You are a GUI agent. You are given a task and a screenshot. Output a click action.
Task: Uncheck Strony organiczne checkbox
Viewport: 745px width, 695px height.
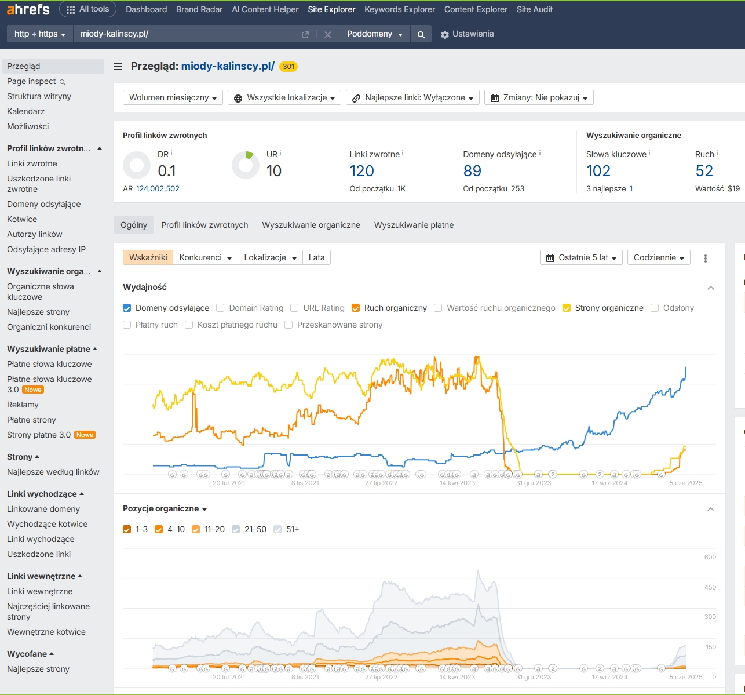point(567,308)
